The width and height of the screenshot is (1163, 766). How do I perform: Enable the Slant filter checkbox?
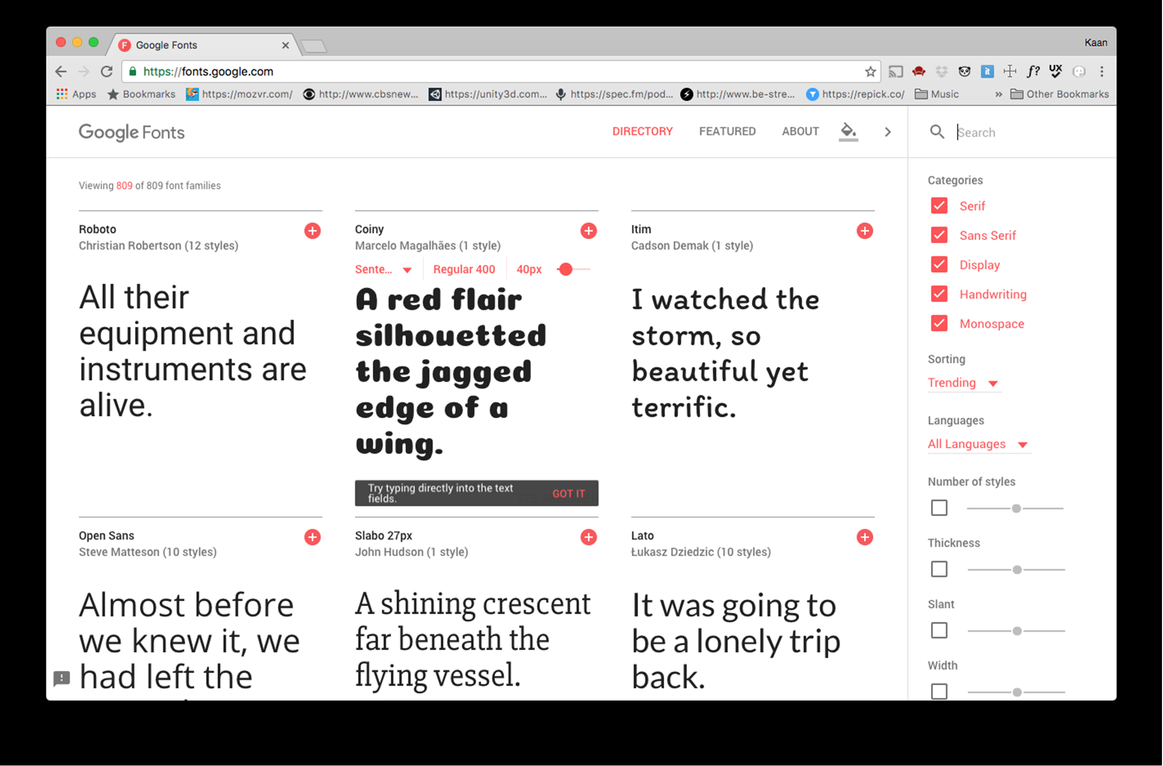click(x=939, y=630)
